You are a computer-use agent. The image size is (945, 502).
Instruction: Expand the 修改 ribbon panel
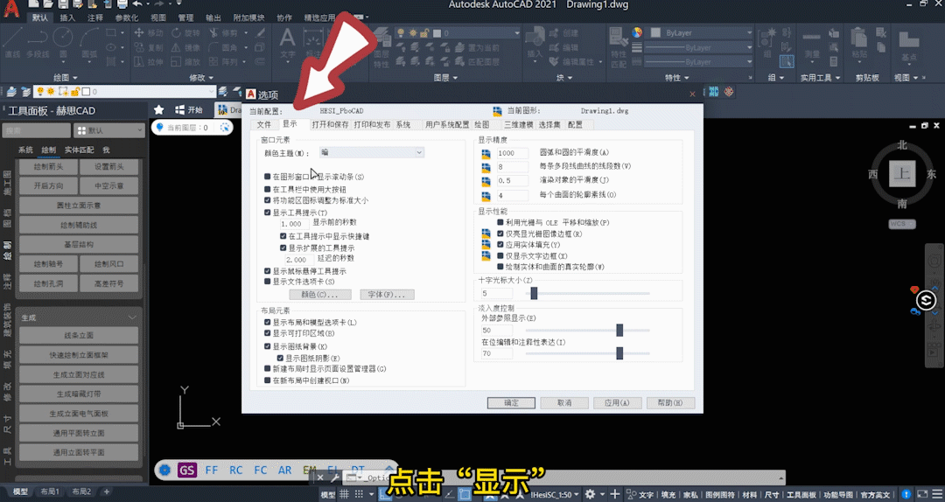click(x=201, y=77)
